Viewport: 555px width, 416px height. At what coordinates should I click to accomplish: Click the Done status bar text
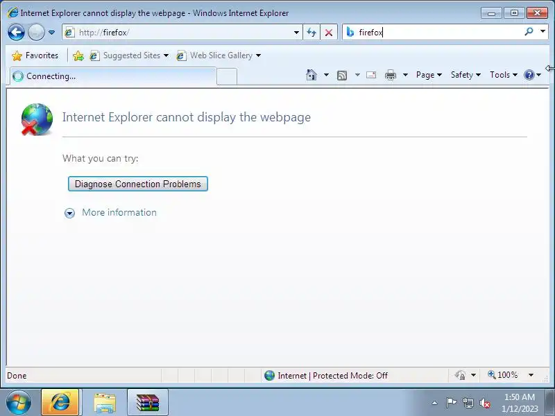tap(17, 376)
